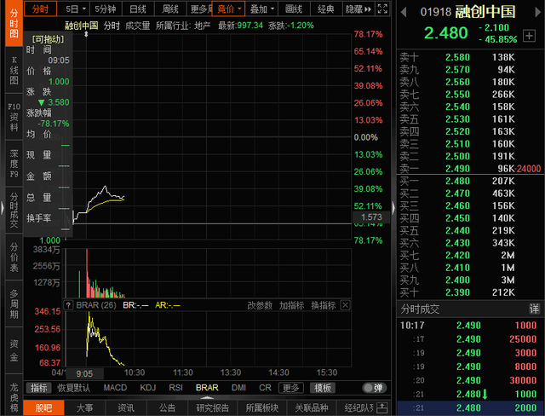Open the 竞价 auction dropdown
The height and width of the screenshot is (416, 545).
pyautogui.click(x=228, y=9)
